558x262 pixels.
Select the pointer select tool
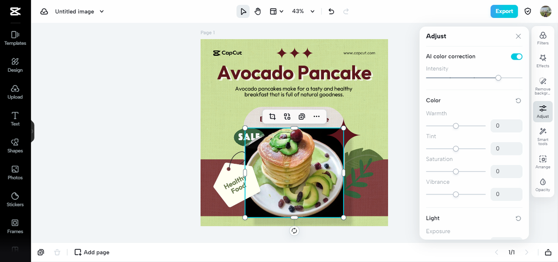[x=243, y=11]
